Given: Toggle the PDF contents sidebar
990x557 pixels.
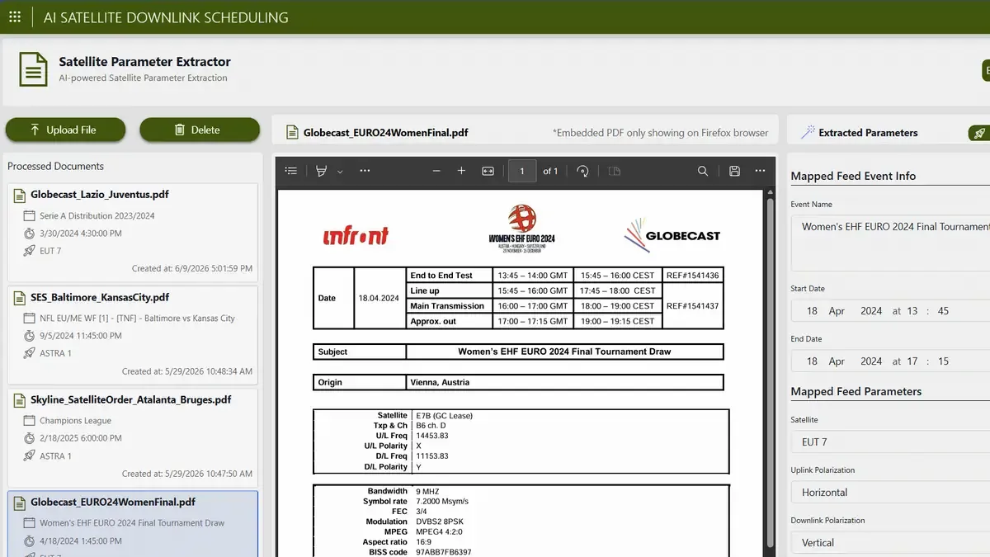Looking at the screenshot, I should [291, 171].
